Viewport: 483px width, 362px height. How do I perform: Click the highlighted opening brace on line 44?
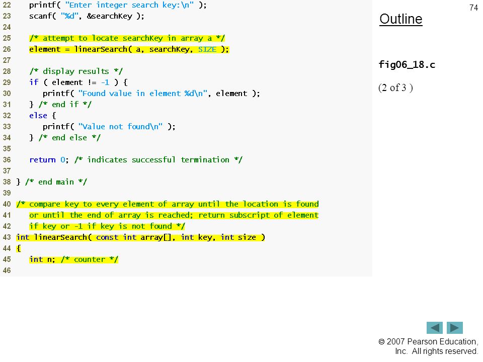tap(19, 248)
